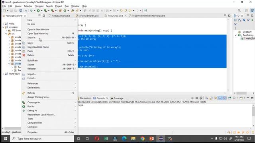255x143 pixels.
Task: Open the Refactor menu in menu bar
Action: point(28,6)
